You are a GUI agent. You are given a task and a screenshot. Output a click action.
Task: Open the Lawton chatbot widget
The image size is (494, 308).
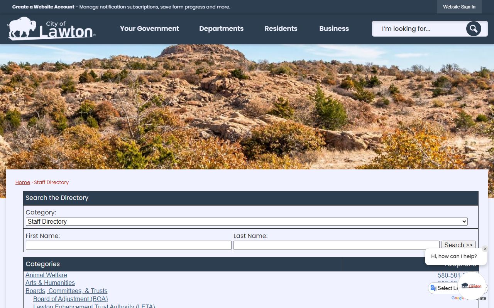472,286
